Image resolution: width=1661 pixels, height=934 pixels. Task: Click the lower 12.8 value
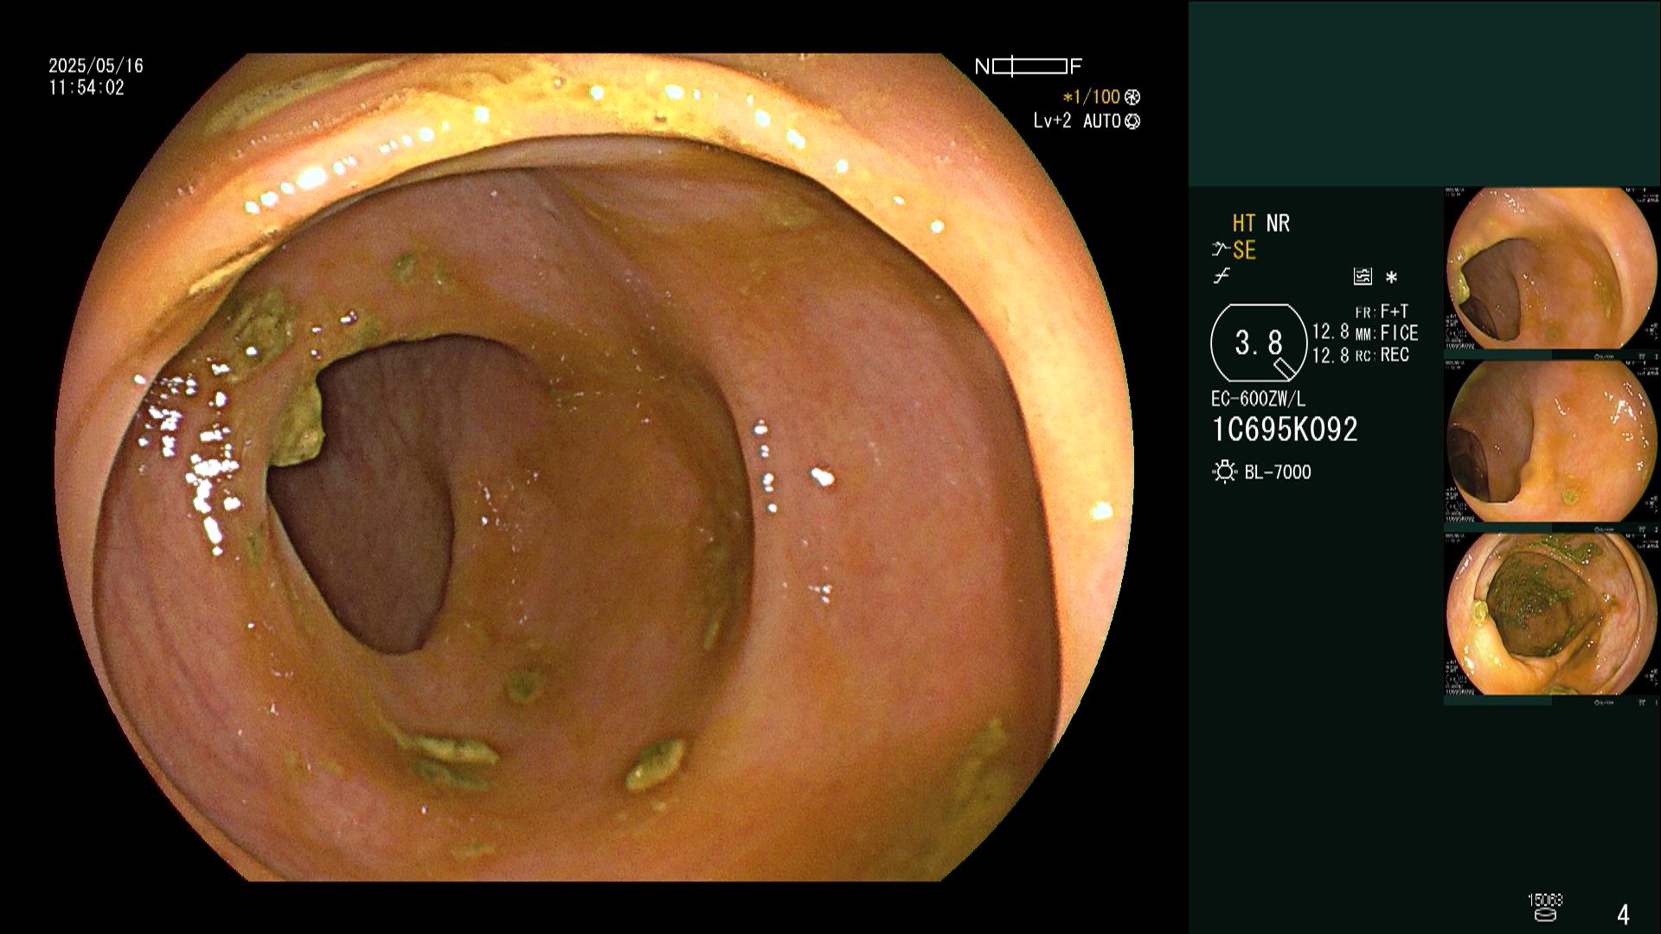point(1331,355)
